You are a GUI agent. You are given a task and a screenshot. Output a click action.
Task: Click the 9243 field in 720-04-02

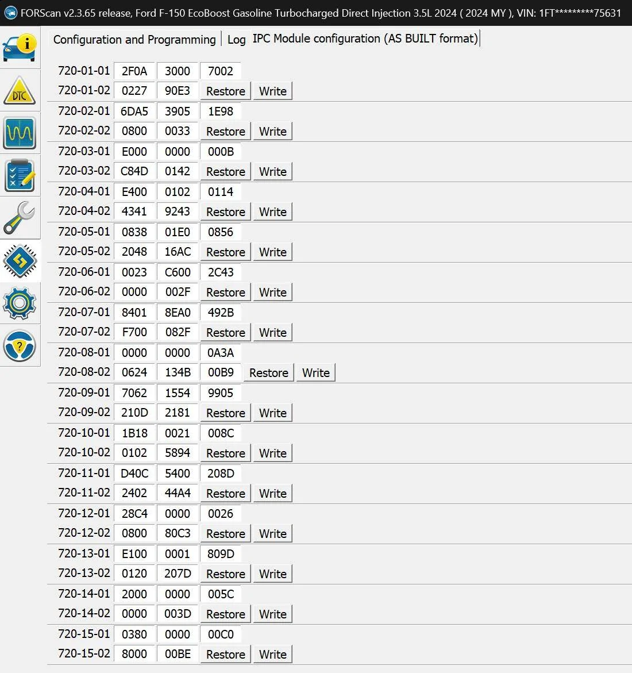tap(177, 211)
